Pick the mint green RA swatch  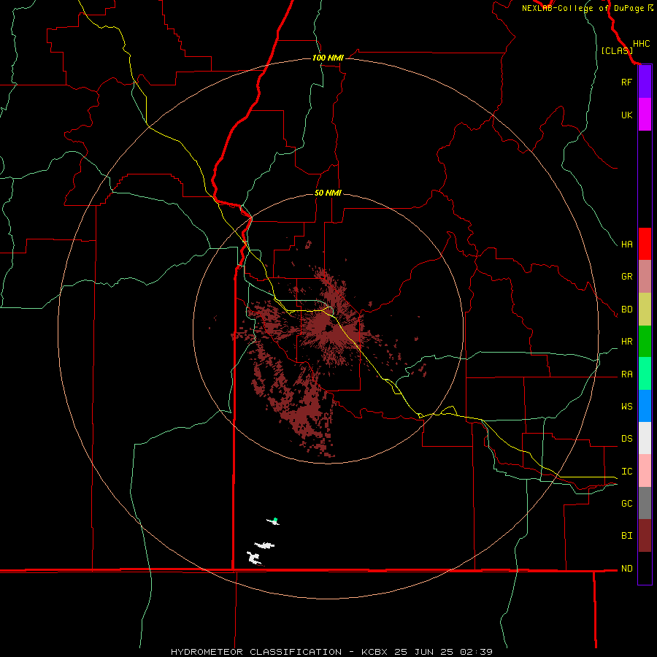[x=645, y=374]
